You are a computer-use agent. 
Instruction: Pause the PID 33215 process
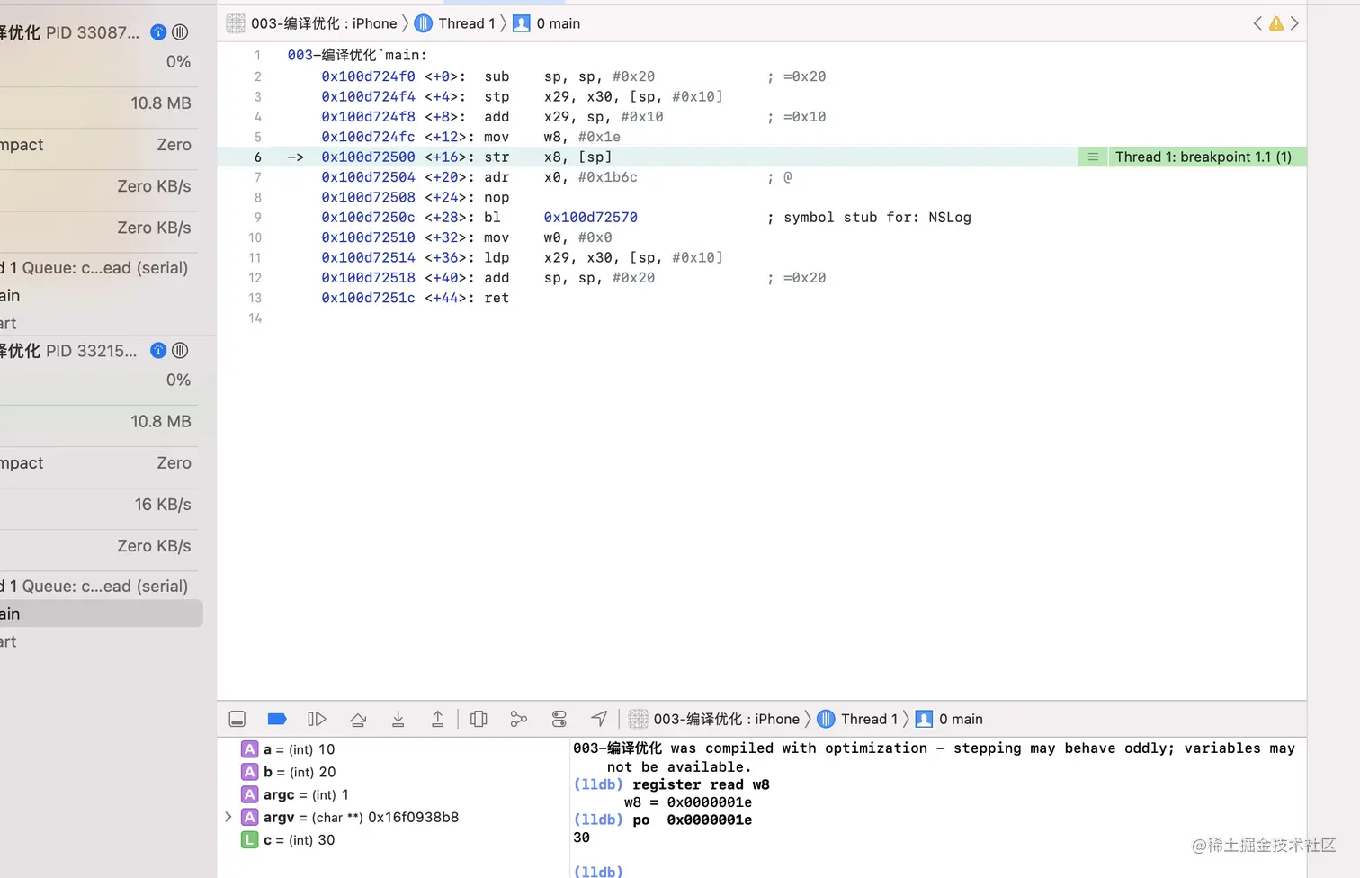[180, 351]
